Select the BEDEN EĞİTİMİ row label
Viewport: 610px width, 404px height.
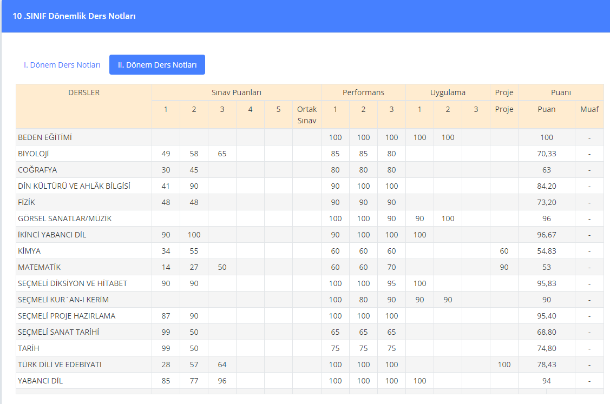point(45,137)
